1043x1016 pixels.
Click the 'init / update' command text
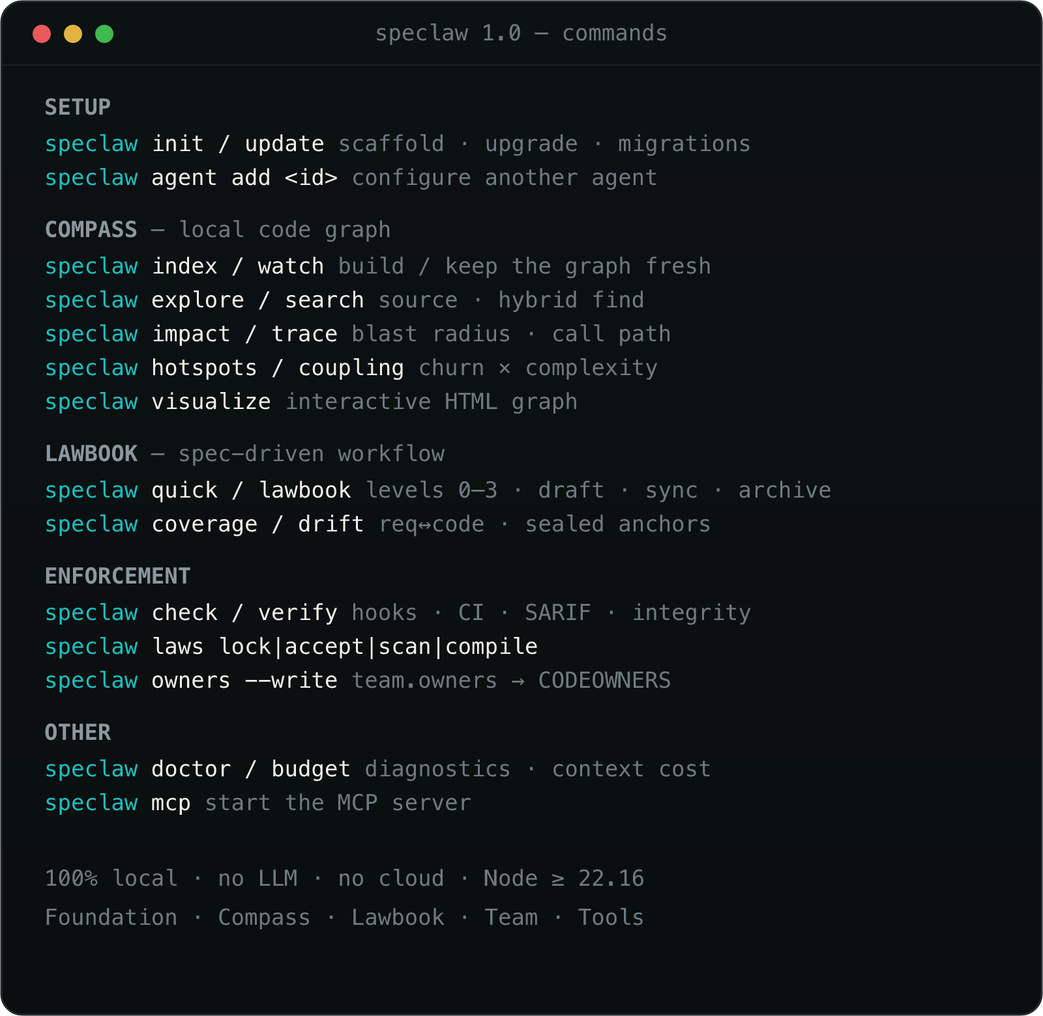[x=238, y=143]
